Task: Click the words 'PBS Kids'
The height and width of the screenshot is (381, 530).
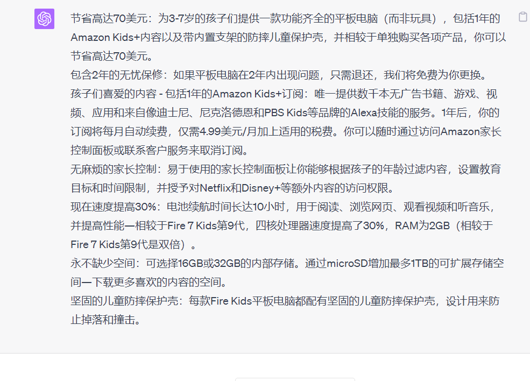Action: point(286,112)
